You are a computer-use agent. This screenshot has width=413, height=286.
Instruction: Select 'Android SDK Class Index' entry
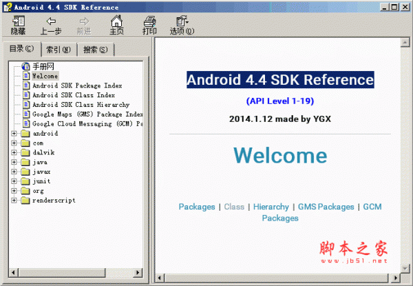pyautogui.click(x=74, y=95)
